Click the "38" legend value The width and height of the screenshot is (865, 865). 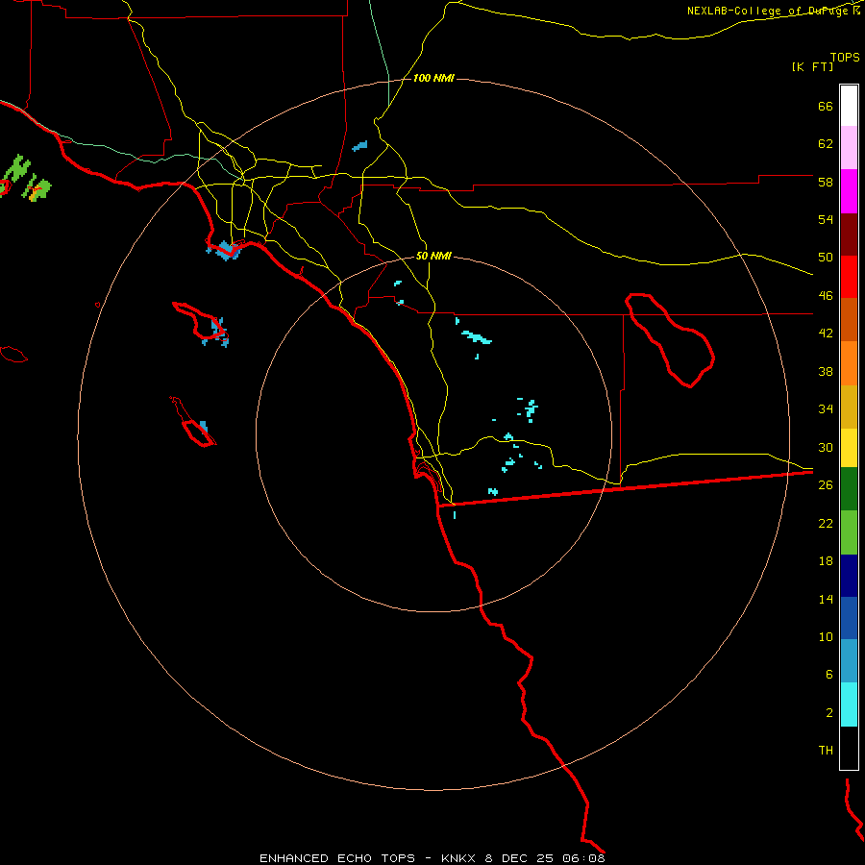pyautogui.click(x=826, y=371)
